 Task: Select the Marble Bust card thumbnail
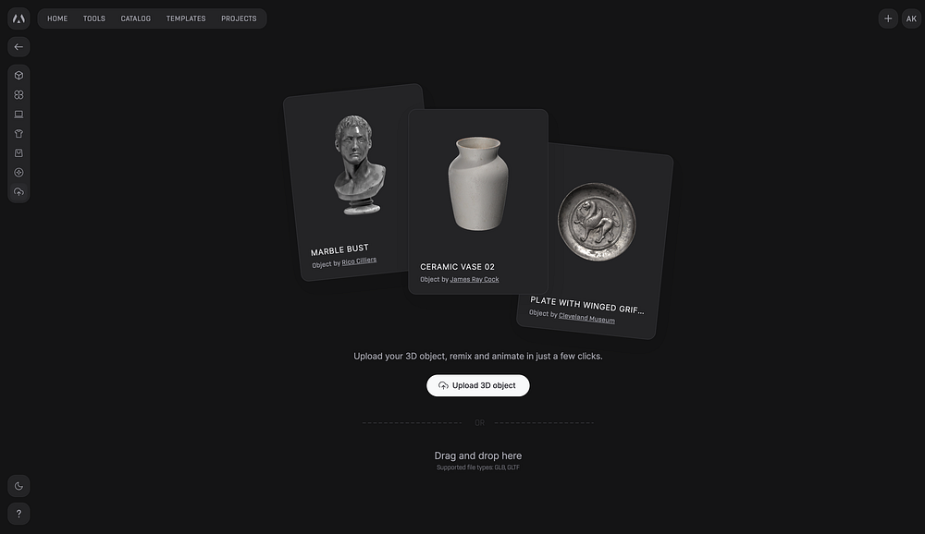tap(359, 164)
